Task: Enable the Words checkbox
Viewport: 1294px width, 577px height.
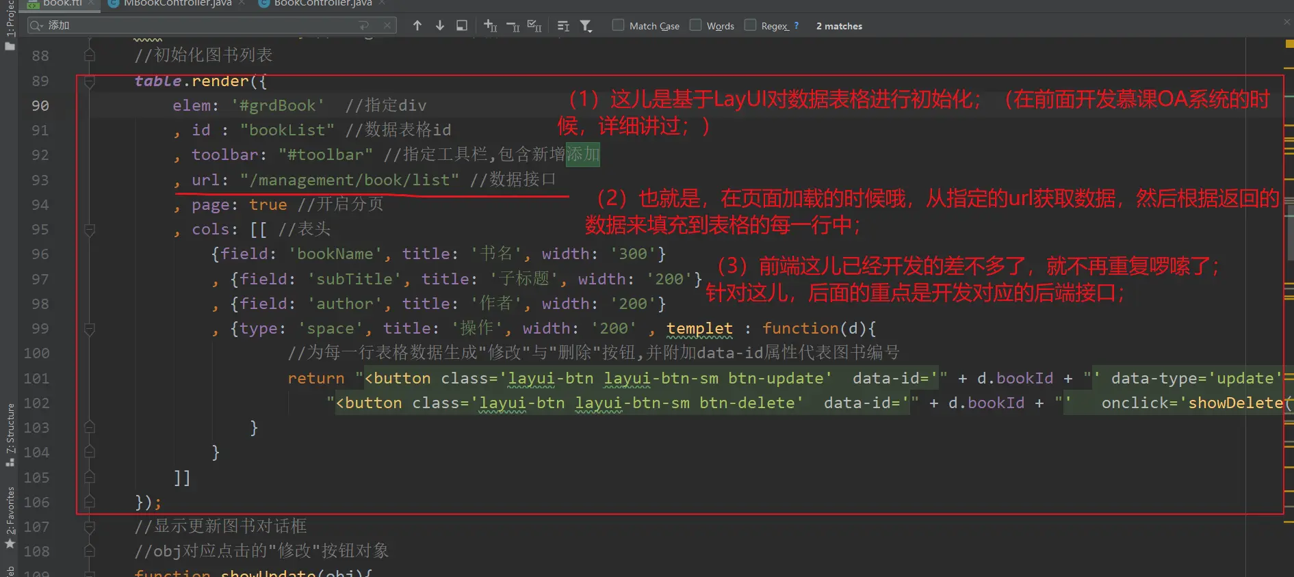Action: tap(696, 25)
